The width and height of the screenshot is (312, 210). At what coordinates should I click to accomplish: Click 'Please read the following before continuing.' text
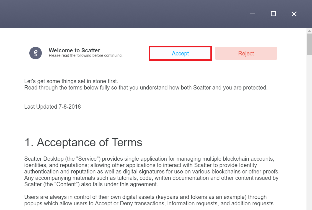pos(86,55)
